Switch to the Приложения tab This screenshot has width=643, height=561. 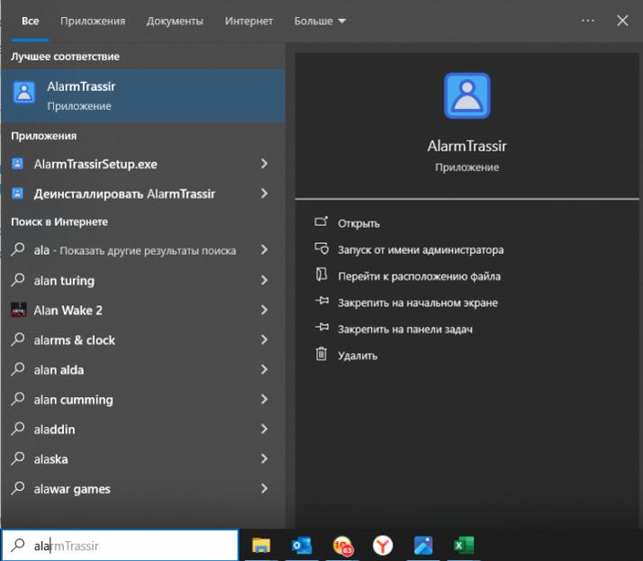tap(93, 21)
